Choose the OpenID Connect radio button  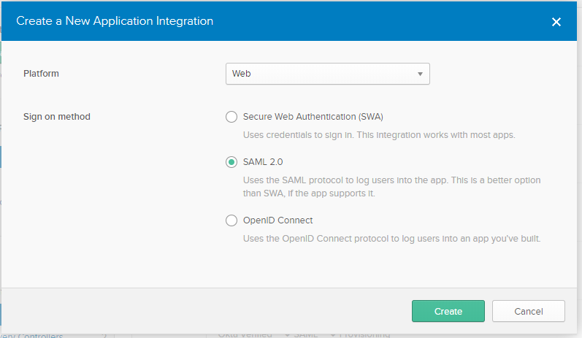(x=231, y=220)
